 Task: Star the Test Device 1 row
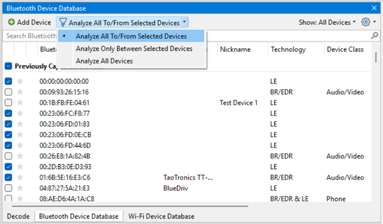click(x=20, y=103)
